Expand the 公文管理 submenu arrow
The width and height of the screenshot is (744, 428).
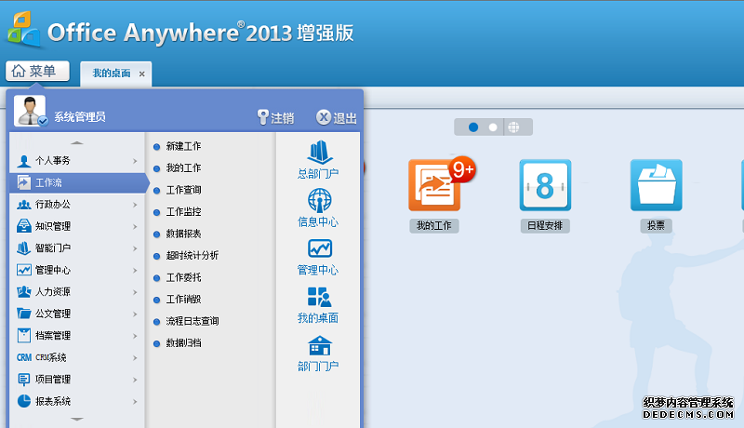point(135,314)
